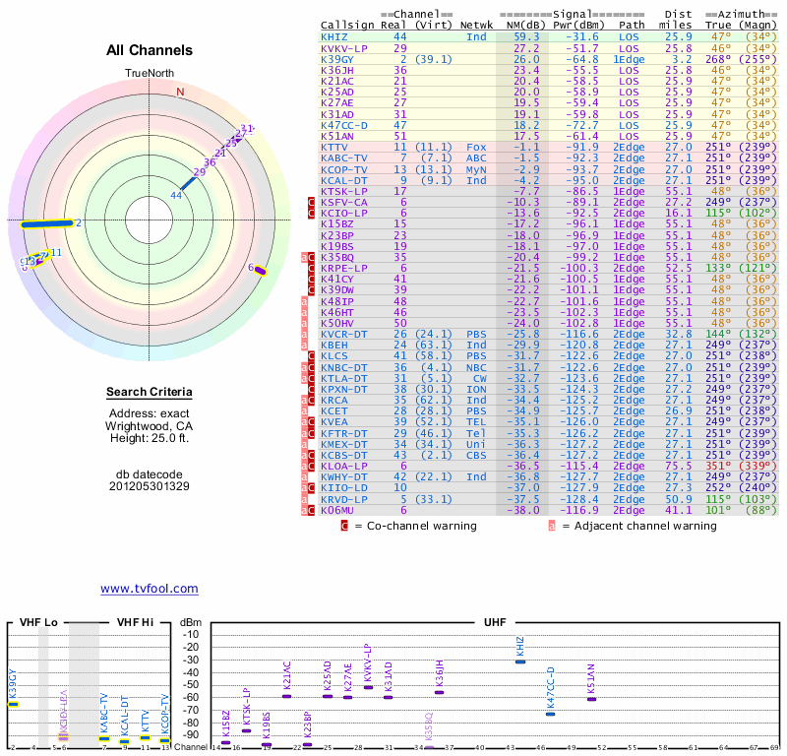Viewport: 787px width, 756px height.
Task: Click the adjacent channel icon beside K50HV
Action: click(305, 322)
